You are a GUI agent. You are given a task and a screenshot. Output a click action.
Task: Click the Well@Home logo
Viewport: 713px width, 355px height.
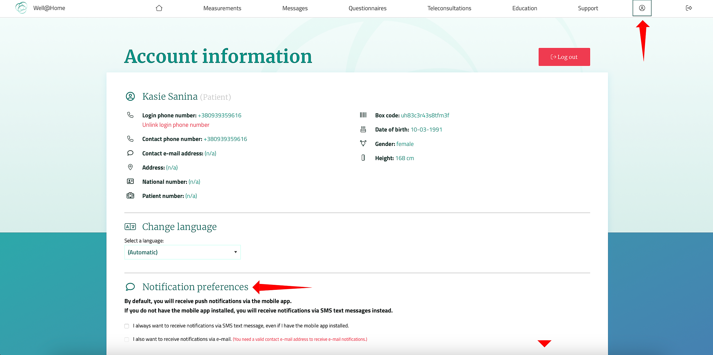(21, 8)
